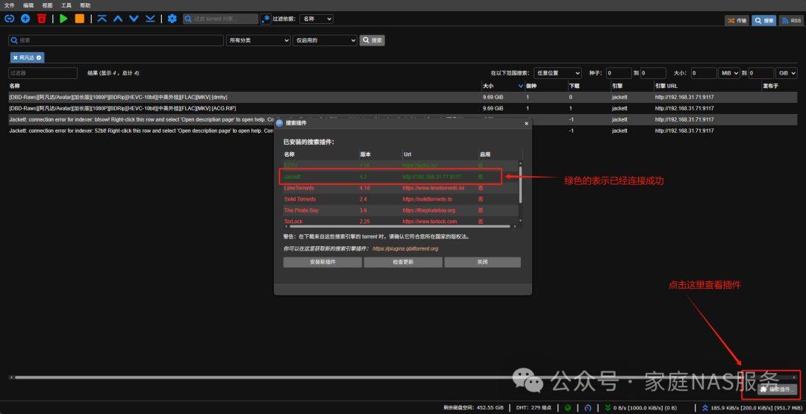Select the TorLock plugin row

[401, 221]
